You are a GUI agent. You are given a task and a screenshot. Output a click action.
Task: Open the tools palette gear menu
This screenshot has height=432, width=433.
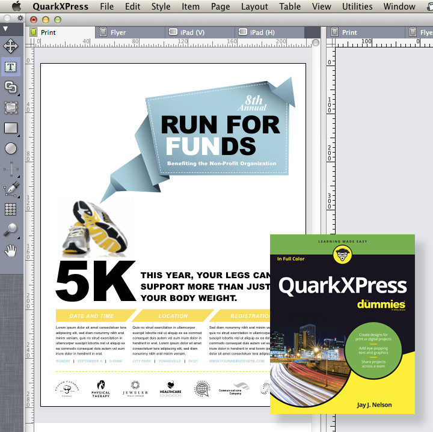pyautogui.click(x=20, y=18)
